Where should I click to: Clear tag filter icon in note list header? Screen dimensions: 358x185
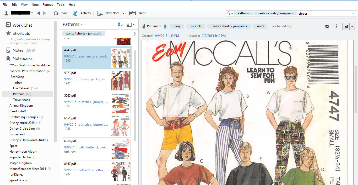(120, 24)
